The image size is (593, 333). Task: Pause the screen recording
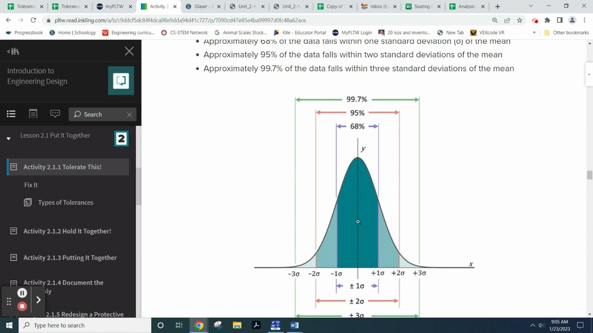point(22,293)
